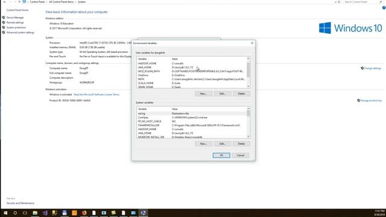This screenshot has height=217, width=386.
Task: Open the orange app icon on taskbar
Action: pos(74,213)
